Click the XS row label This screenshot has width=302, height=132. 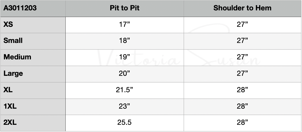(8, 24)
